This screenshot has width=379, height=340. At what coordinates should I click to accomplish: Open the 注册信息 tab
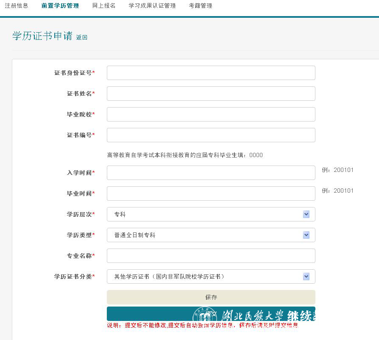(17, 6)
